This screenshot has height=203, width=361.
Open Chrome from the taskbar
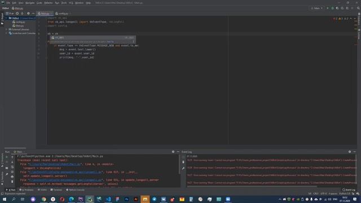(44, 199)
